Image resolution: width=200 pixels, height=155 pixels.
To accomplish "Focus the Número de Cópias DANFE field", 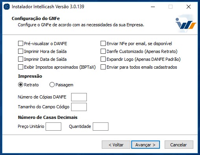I will coord(79,97).
